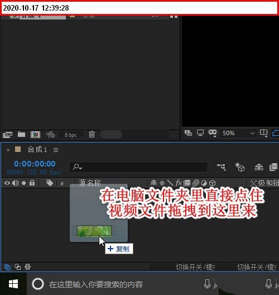Click the left 切换开关/模式 toggle button

tap(195, 267)
